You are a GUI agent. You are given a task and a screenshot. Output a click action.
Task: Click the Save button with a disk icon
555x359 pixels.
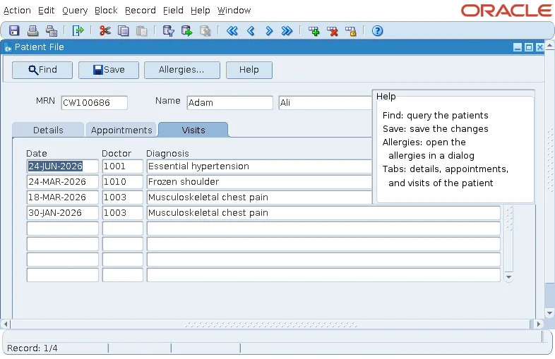[109, 70]
